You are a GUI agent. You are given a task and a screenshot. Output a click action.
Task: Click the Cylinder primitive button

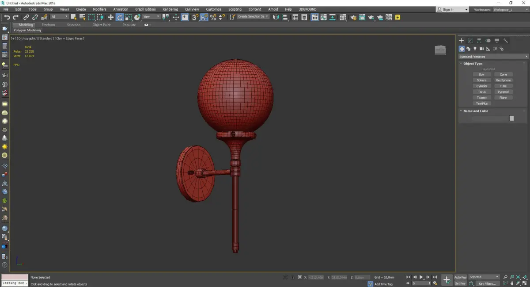pos(482,86)
